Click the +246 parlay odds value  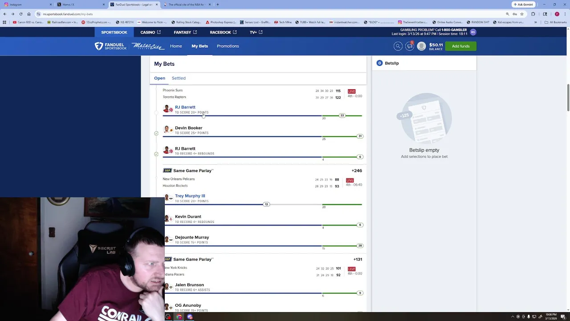pyautogui.click(x=357, y=170)
